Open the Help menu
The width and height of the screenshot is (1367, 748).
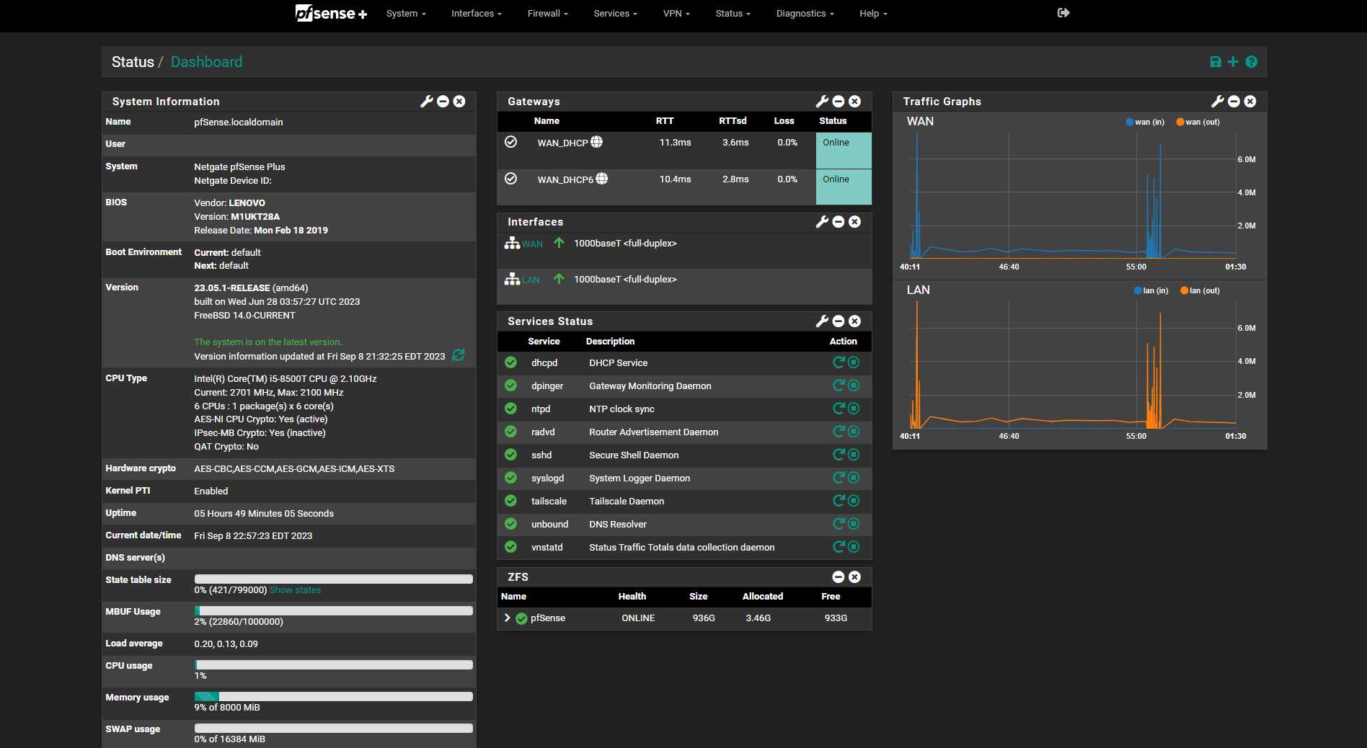pos(873,14)
